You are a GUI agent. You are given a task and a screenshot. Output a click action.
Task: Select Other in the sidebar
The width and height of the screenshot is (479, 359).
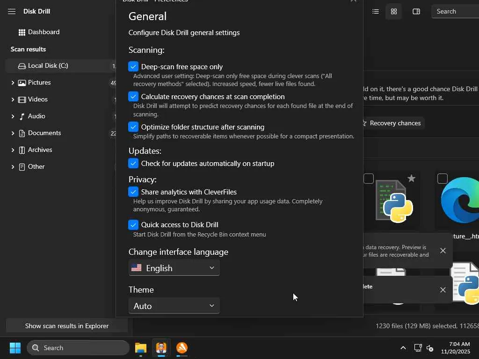click(36, 166)
